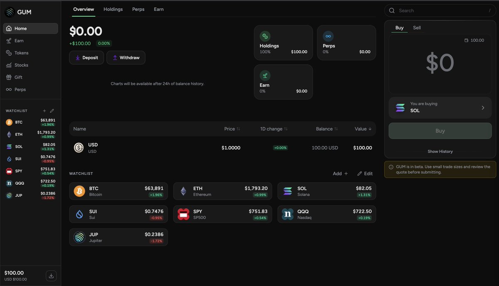Open the Jupiter watchlist card
The height and width of the screenshot is (286, 499).
coord(119,237)
